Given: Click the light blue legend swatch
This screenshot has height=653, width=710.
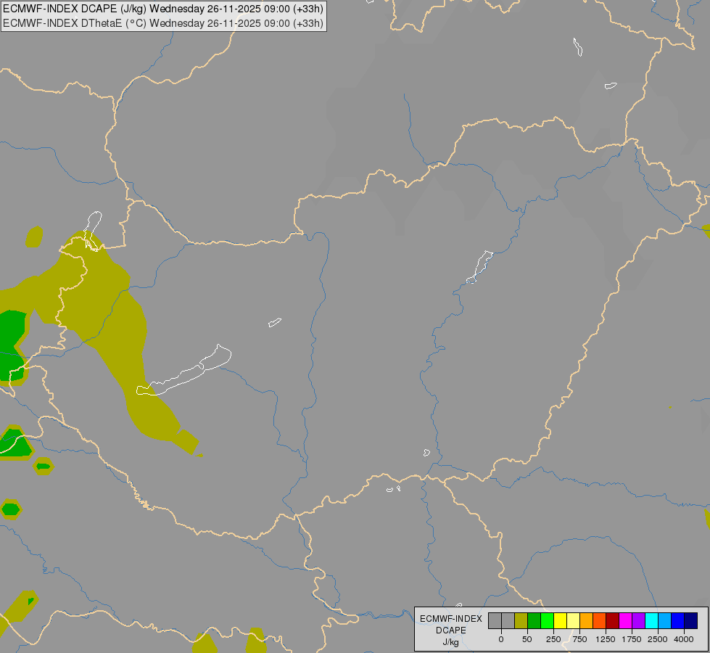Looking at the screenshot, I should 665,621.
